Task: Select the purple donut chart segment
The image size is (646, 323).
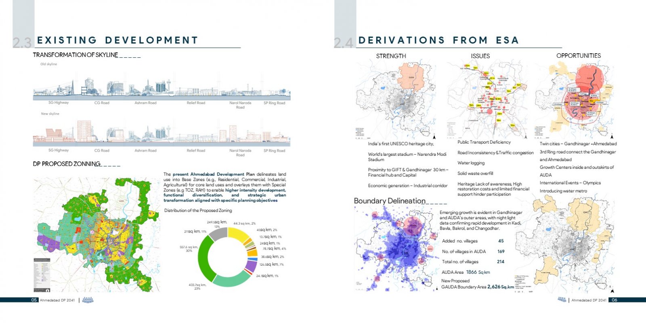Action: click(x=251, y=266)
